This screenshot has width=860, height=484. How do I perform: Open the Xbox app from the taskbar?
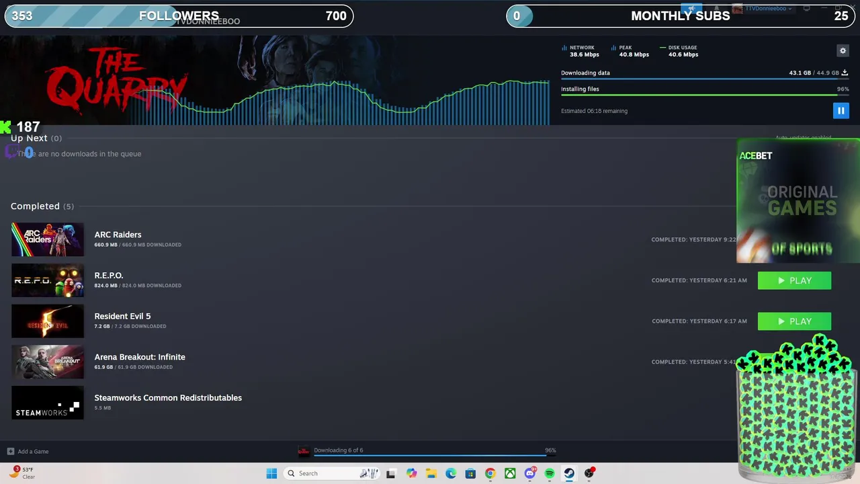tap(510, 473)
